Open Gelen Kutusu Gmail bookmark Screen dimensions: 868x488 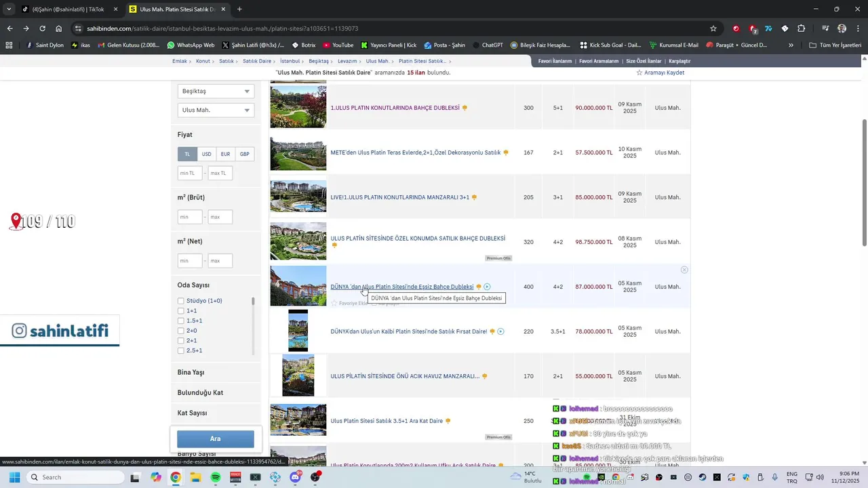(129, 45)
